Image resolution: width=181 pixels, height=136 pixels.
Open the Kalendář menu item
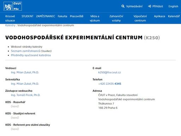tap(174, 16)
